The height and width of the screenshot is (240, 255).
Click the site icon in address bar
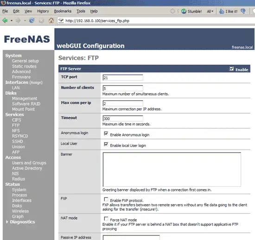tap(61, 21)
